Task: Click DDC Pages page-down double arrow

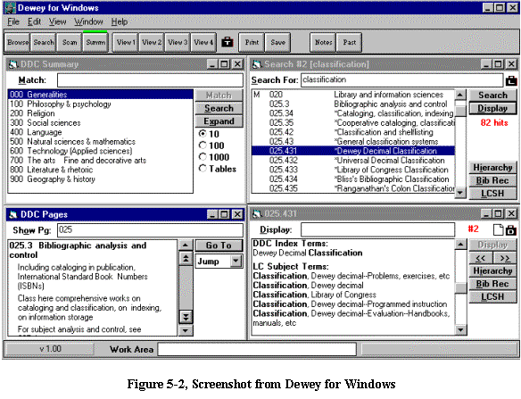Action: click(x=186, y=317)
